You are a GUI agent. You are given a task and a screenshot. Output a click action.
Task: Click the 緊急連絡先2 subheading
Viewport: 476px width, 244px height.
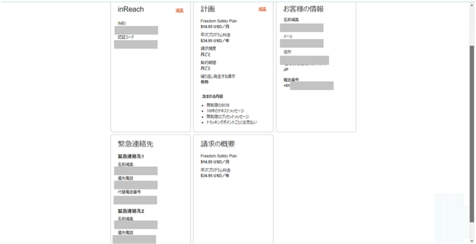click(131, 211)
